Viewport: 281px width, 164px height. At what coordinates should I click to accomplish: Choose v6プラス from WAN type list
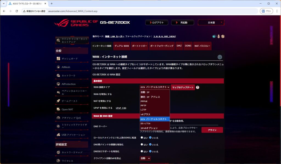[145, 114]
